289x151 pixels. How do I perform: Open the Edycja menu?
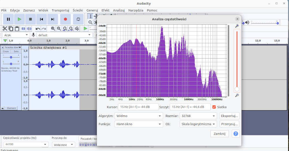click(15, 10)
